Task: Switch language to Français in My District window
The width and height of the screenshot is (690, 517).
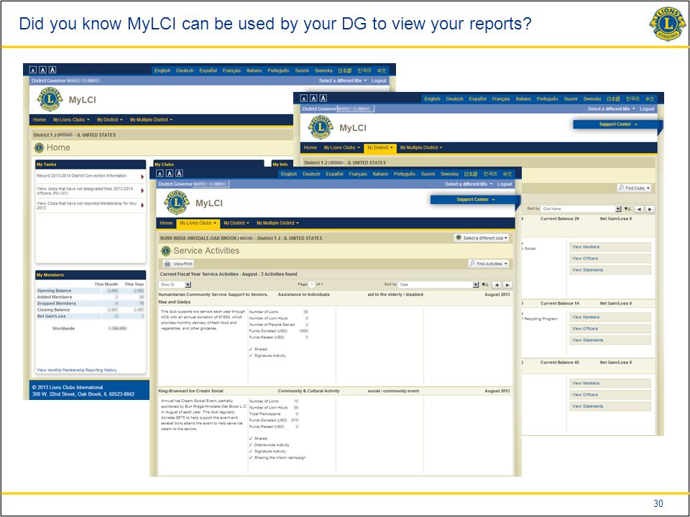Action: pos(501,99)
